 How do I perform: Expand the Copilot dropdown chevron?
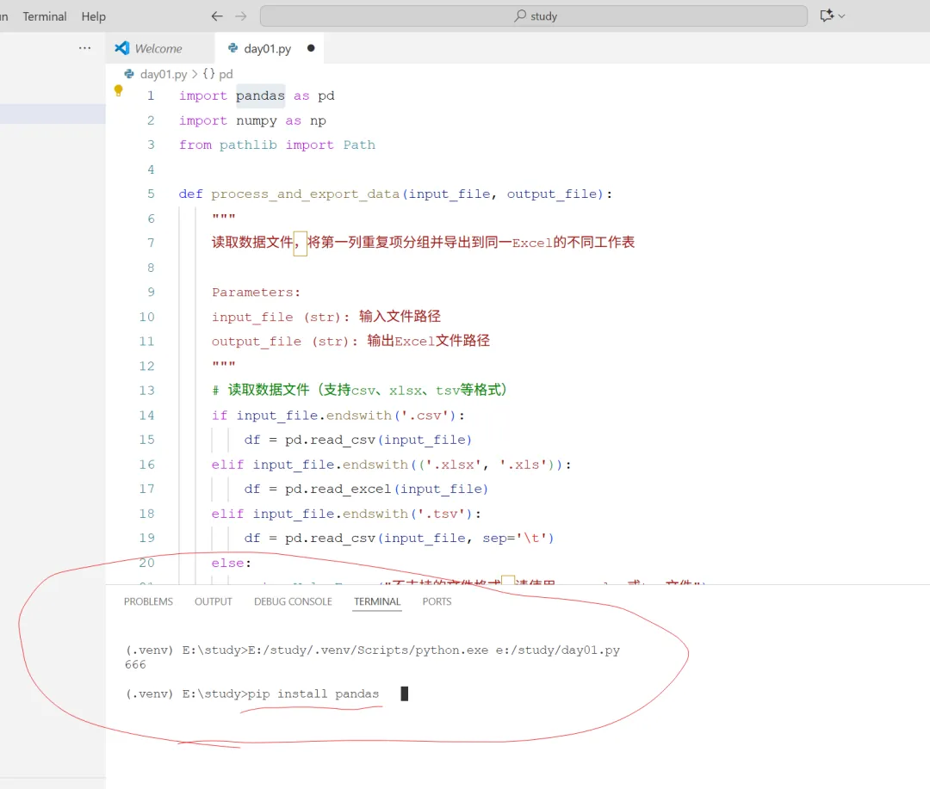841,16
